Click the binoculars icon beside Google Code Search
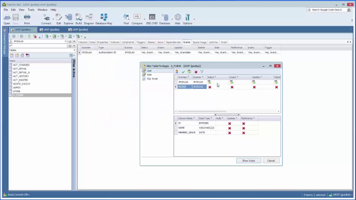Screen dimensions: 356x200 [x=349, y=10]
